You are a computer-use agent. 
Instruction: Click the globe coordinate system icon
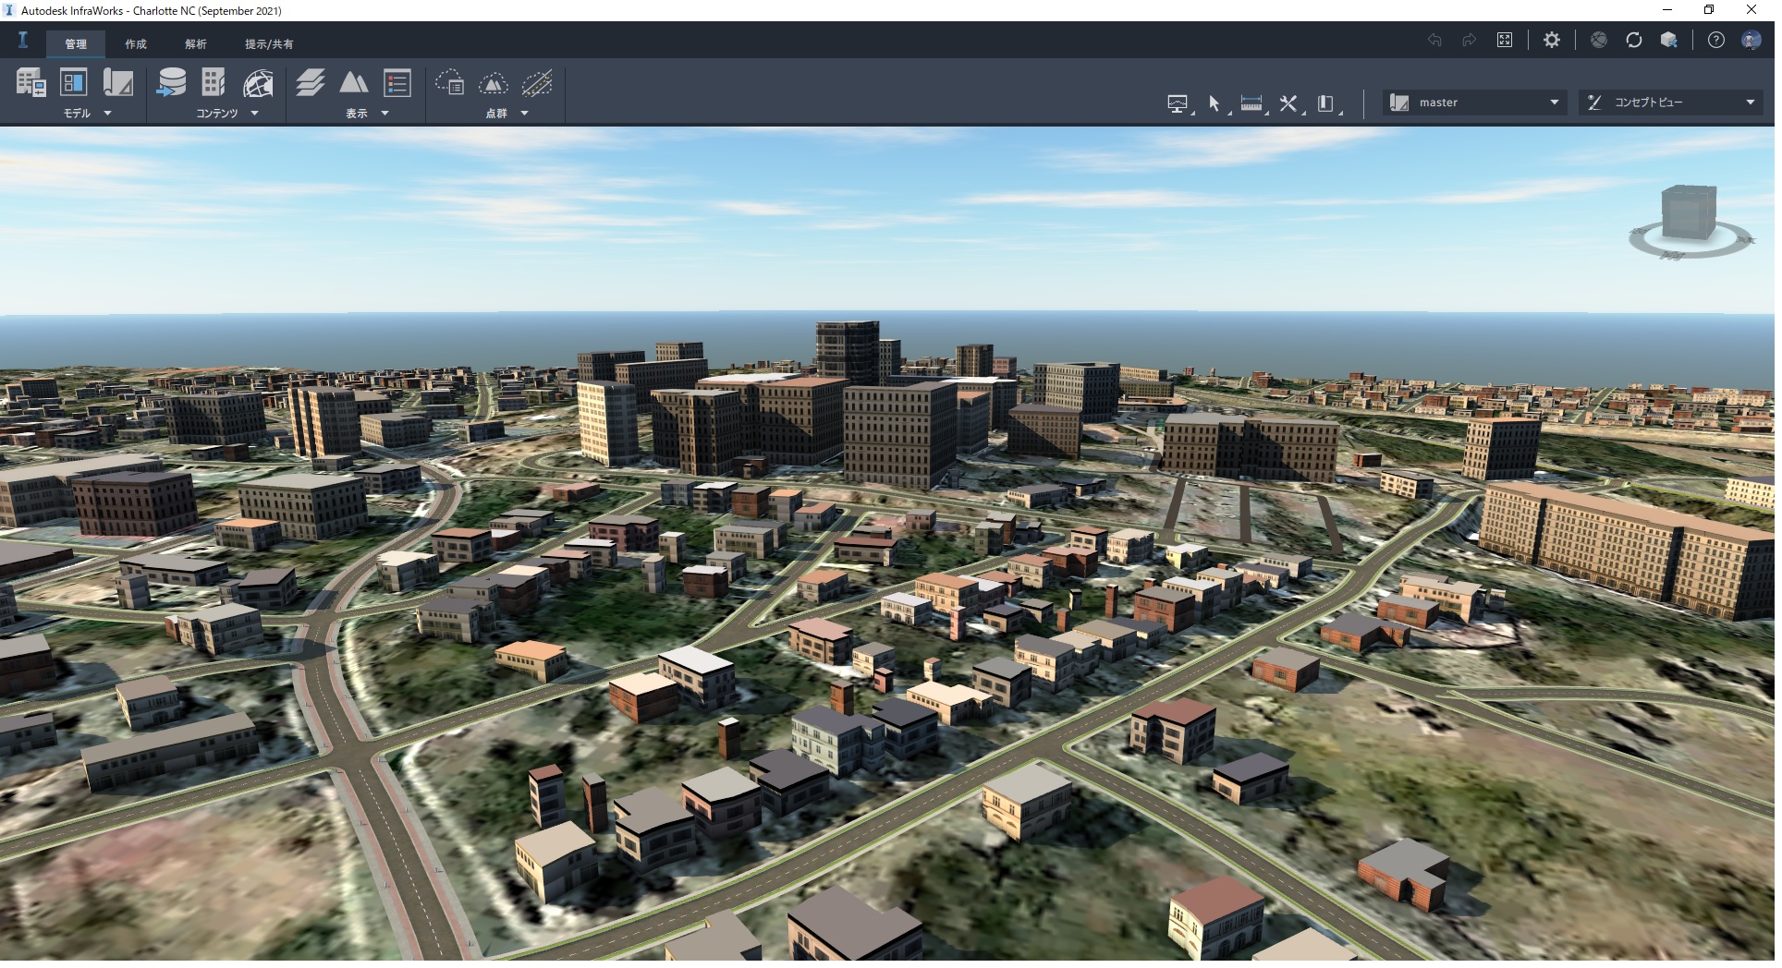(258, 83)
